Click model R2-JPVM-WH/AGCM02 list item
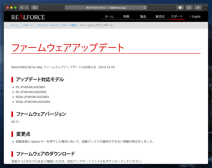The width and height of the screenshot is (212, 168). pyautogui.click(x=31, y=92)
